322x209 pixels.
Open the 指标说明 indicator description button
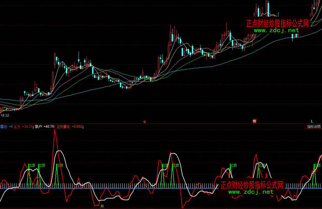click(311, 127)
